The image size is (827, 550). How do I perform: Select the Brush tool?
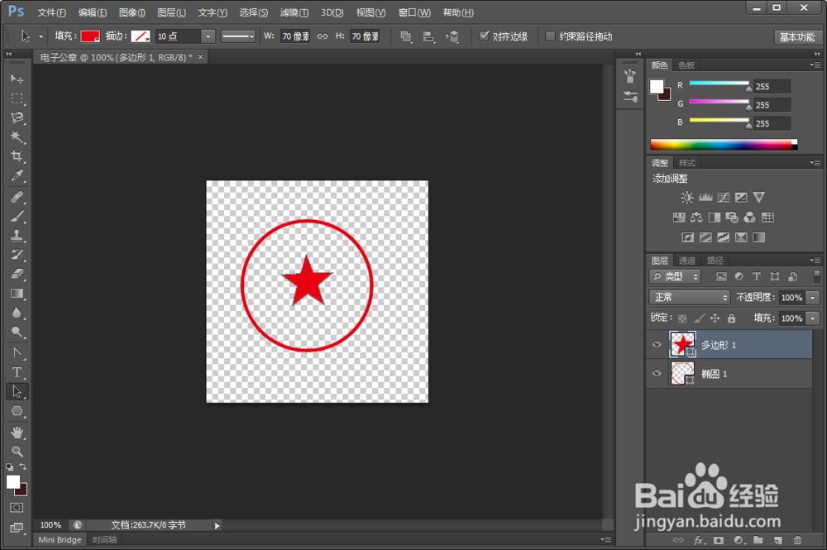17,216
